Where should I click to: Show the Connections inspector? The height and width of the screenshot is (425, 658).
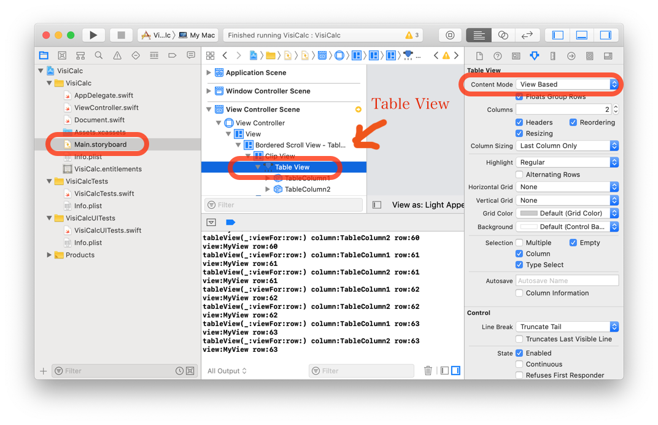click(571, 56)
